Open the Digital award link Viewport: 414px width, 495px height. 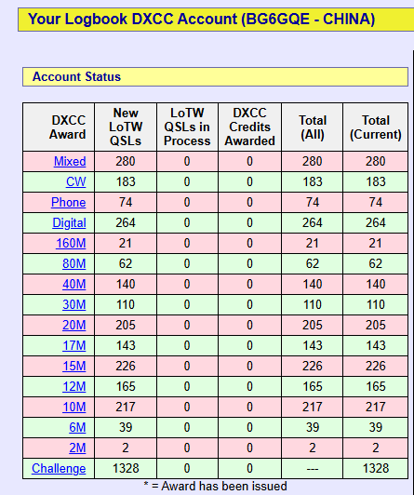69,223
